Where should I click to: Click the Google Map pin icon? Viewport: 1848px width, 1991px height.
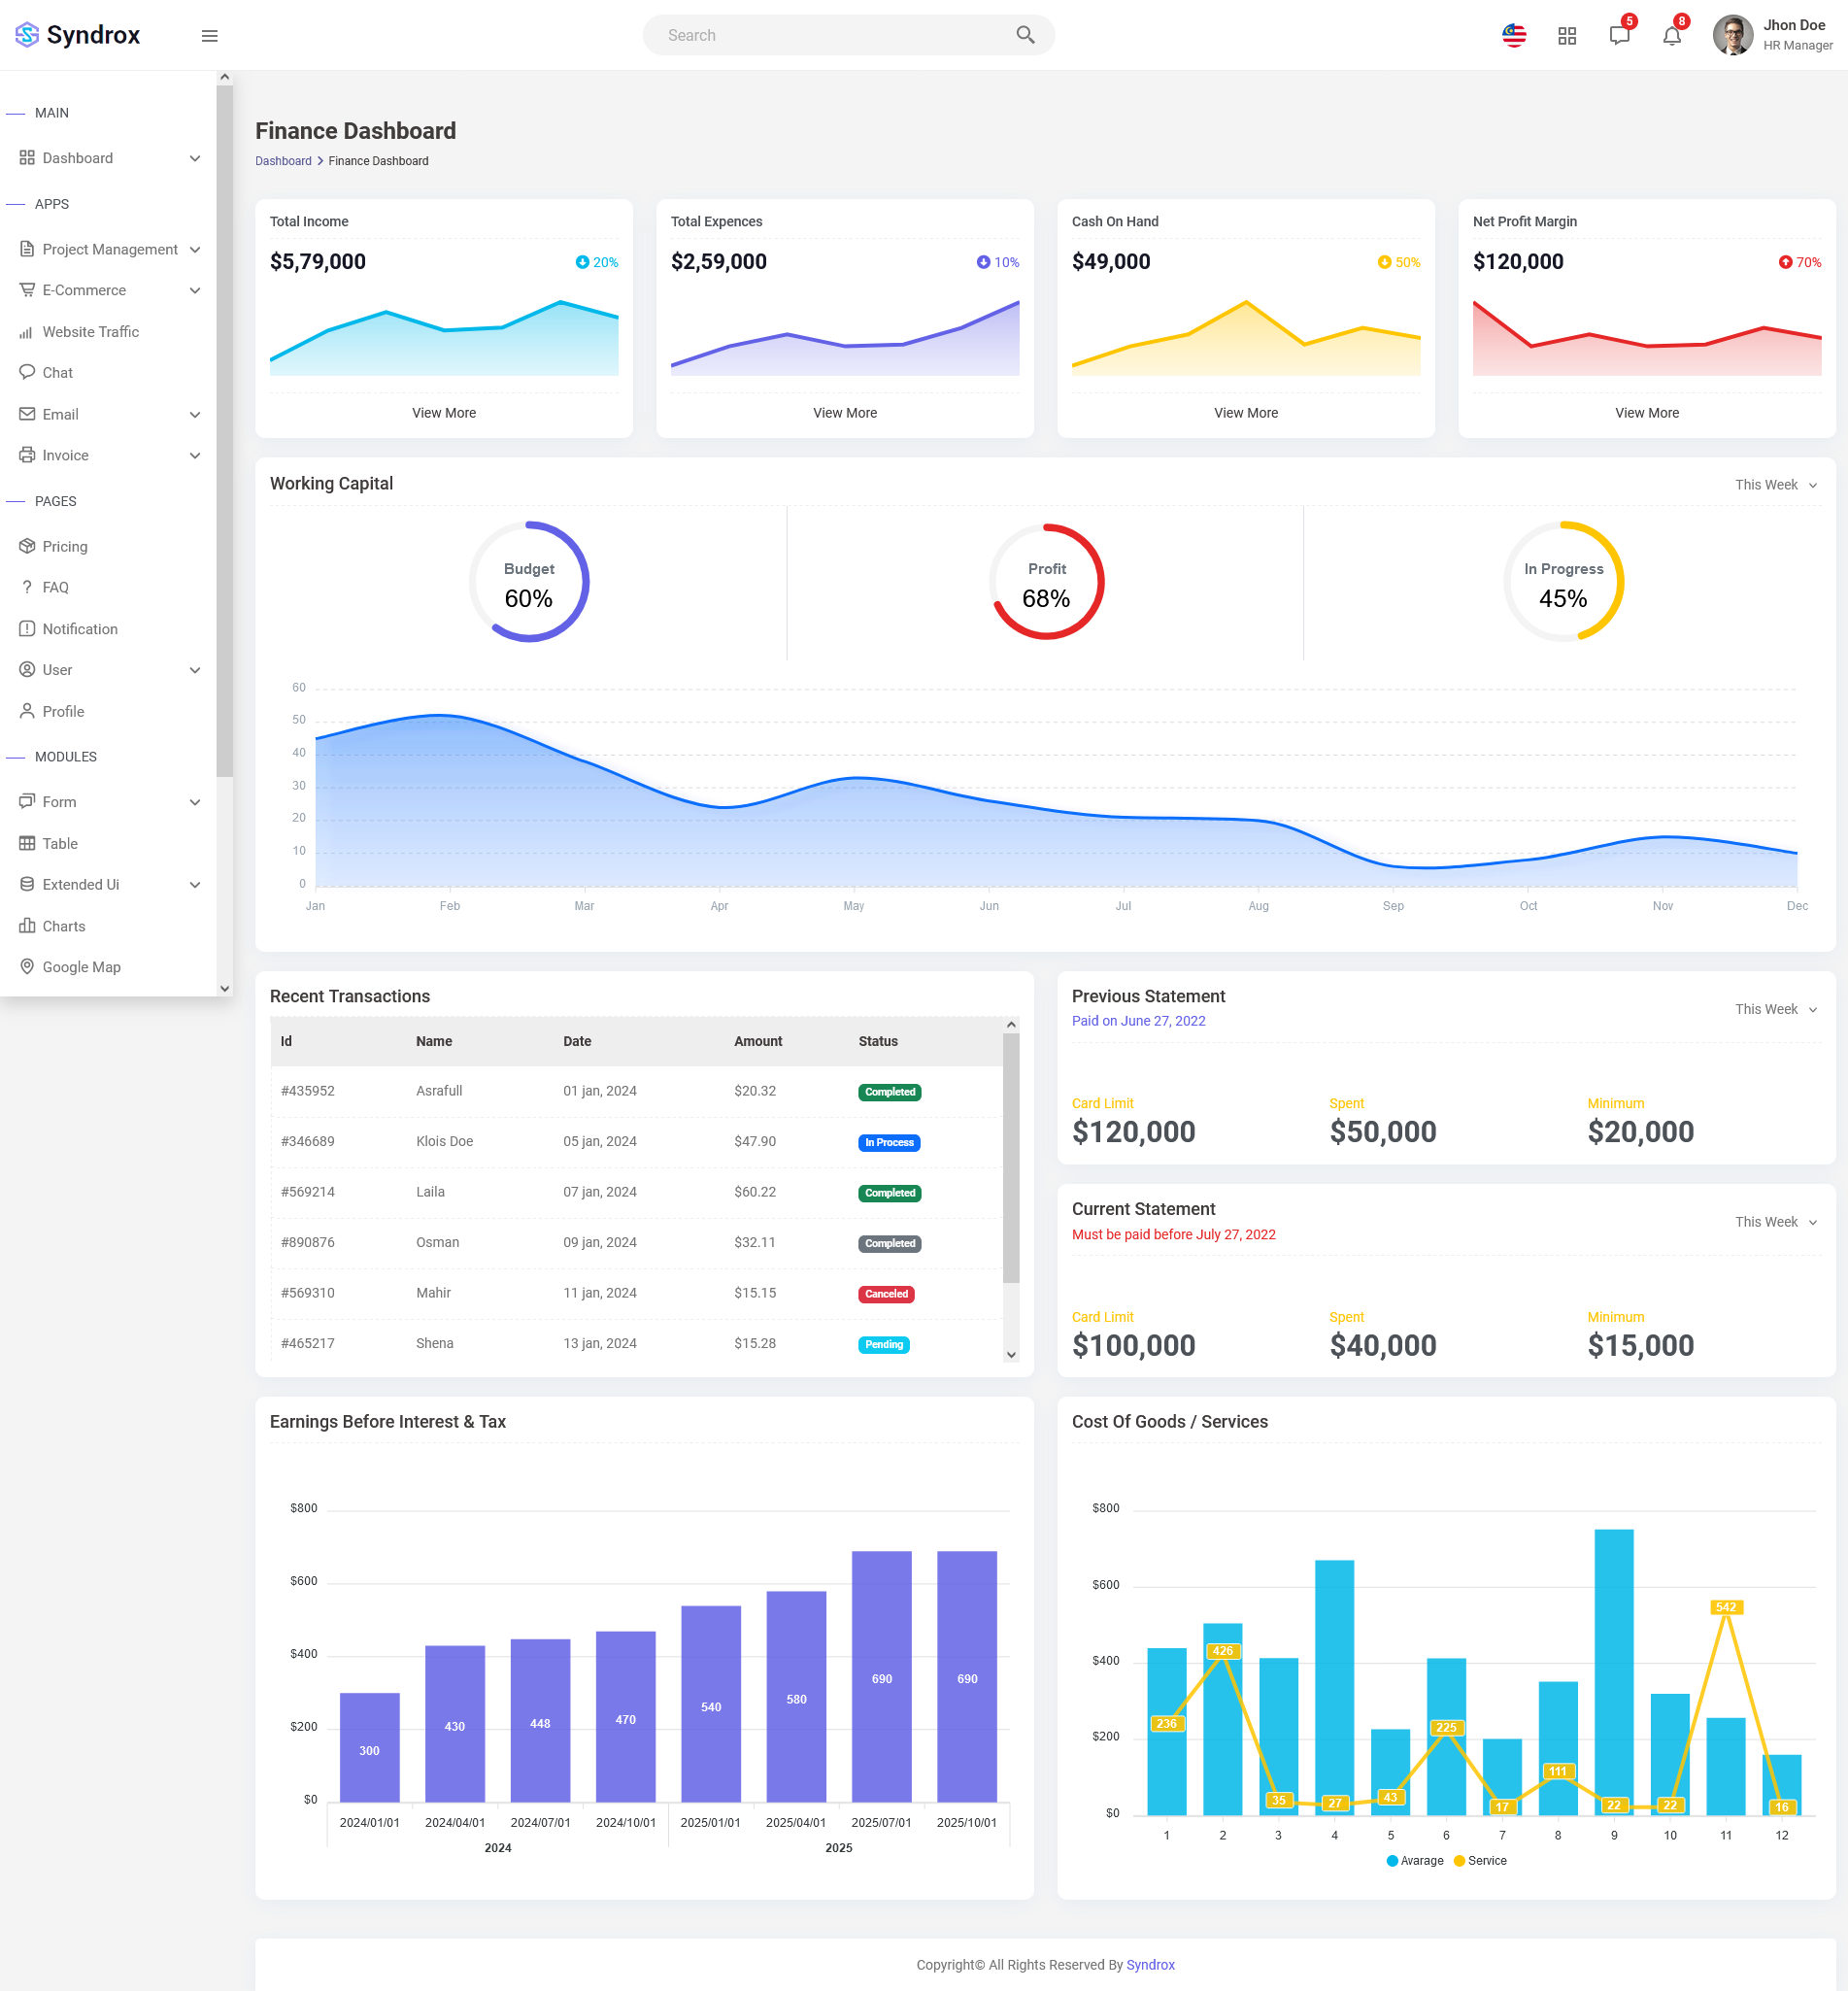pyautogui.click(x=27, y=967)
